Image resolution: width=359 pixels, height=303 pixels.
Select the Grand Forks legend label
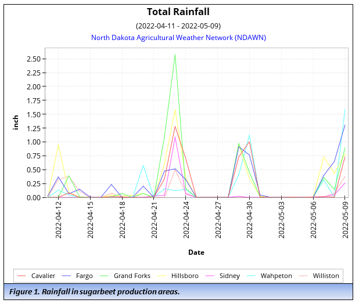point(132,276)
